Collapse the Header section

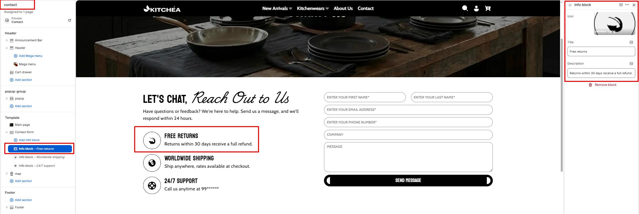pyautogui.click(x=7, y=48)
